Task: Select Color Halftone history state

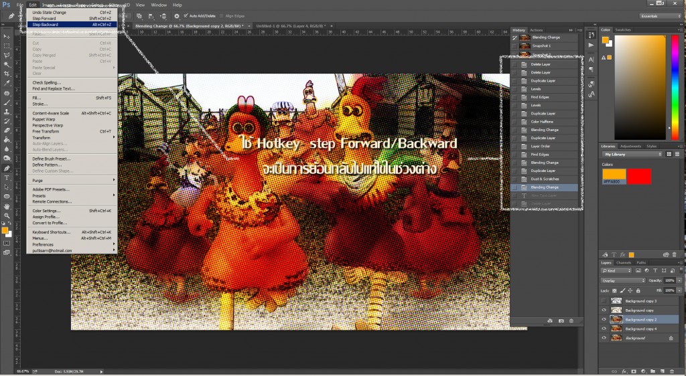Action: (545, 121)
